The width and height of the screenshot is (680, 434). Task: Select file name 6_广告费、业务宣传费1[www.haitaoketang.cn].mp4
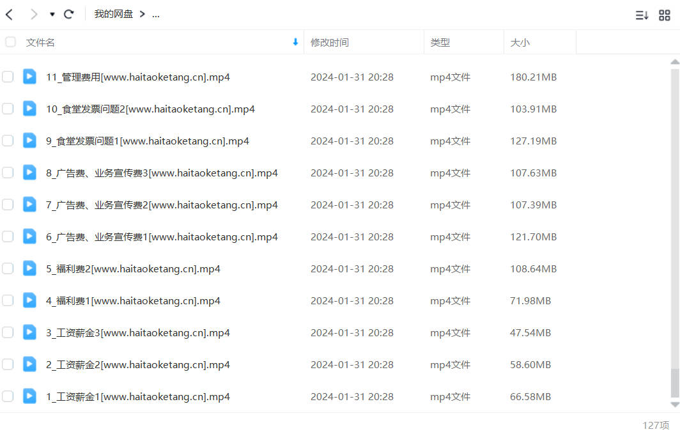coord(162,237)
